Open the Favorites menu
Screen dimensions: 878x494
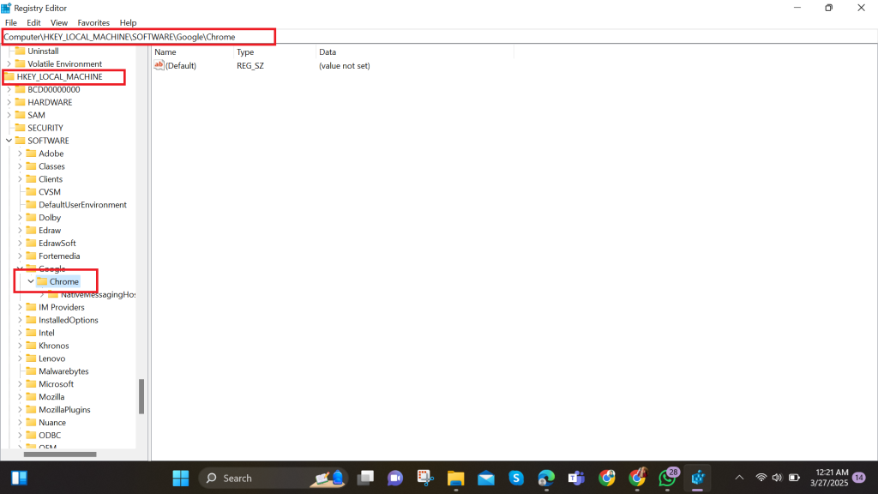[x=93, y=23]
